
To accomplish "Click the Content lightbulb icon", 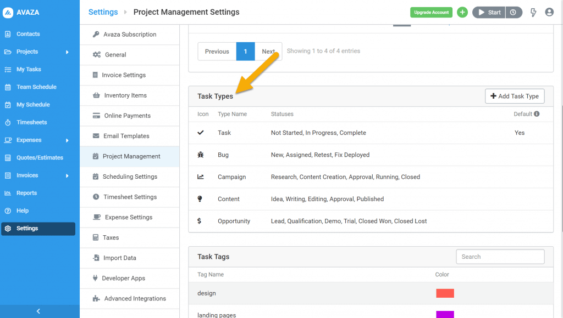I will tap(200, 199).
